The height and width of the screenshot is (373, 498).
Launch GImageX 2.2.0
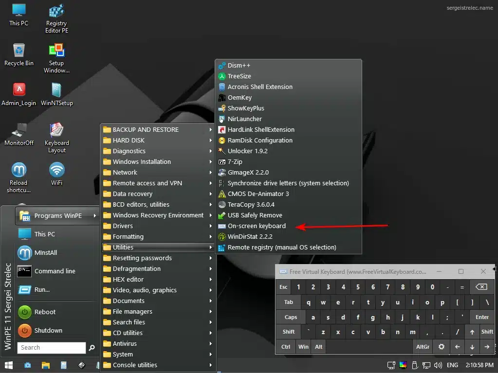(x=288, y=173)
